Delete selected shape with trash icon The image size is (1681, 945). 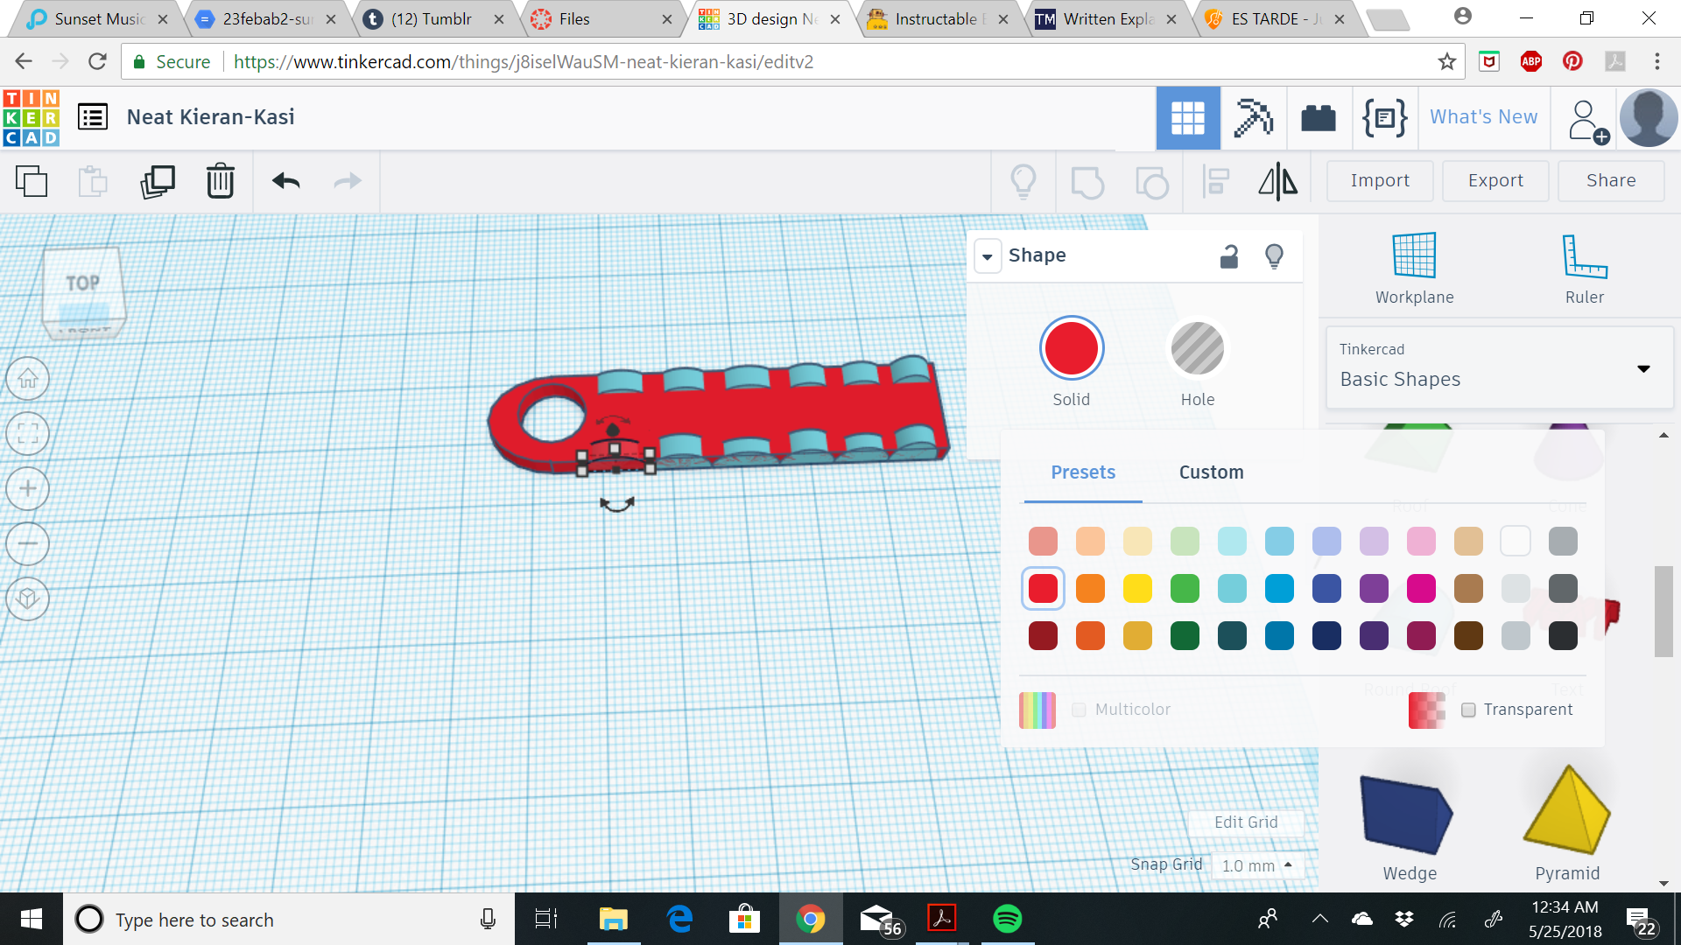click(220, 181)
